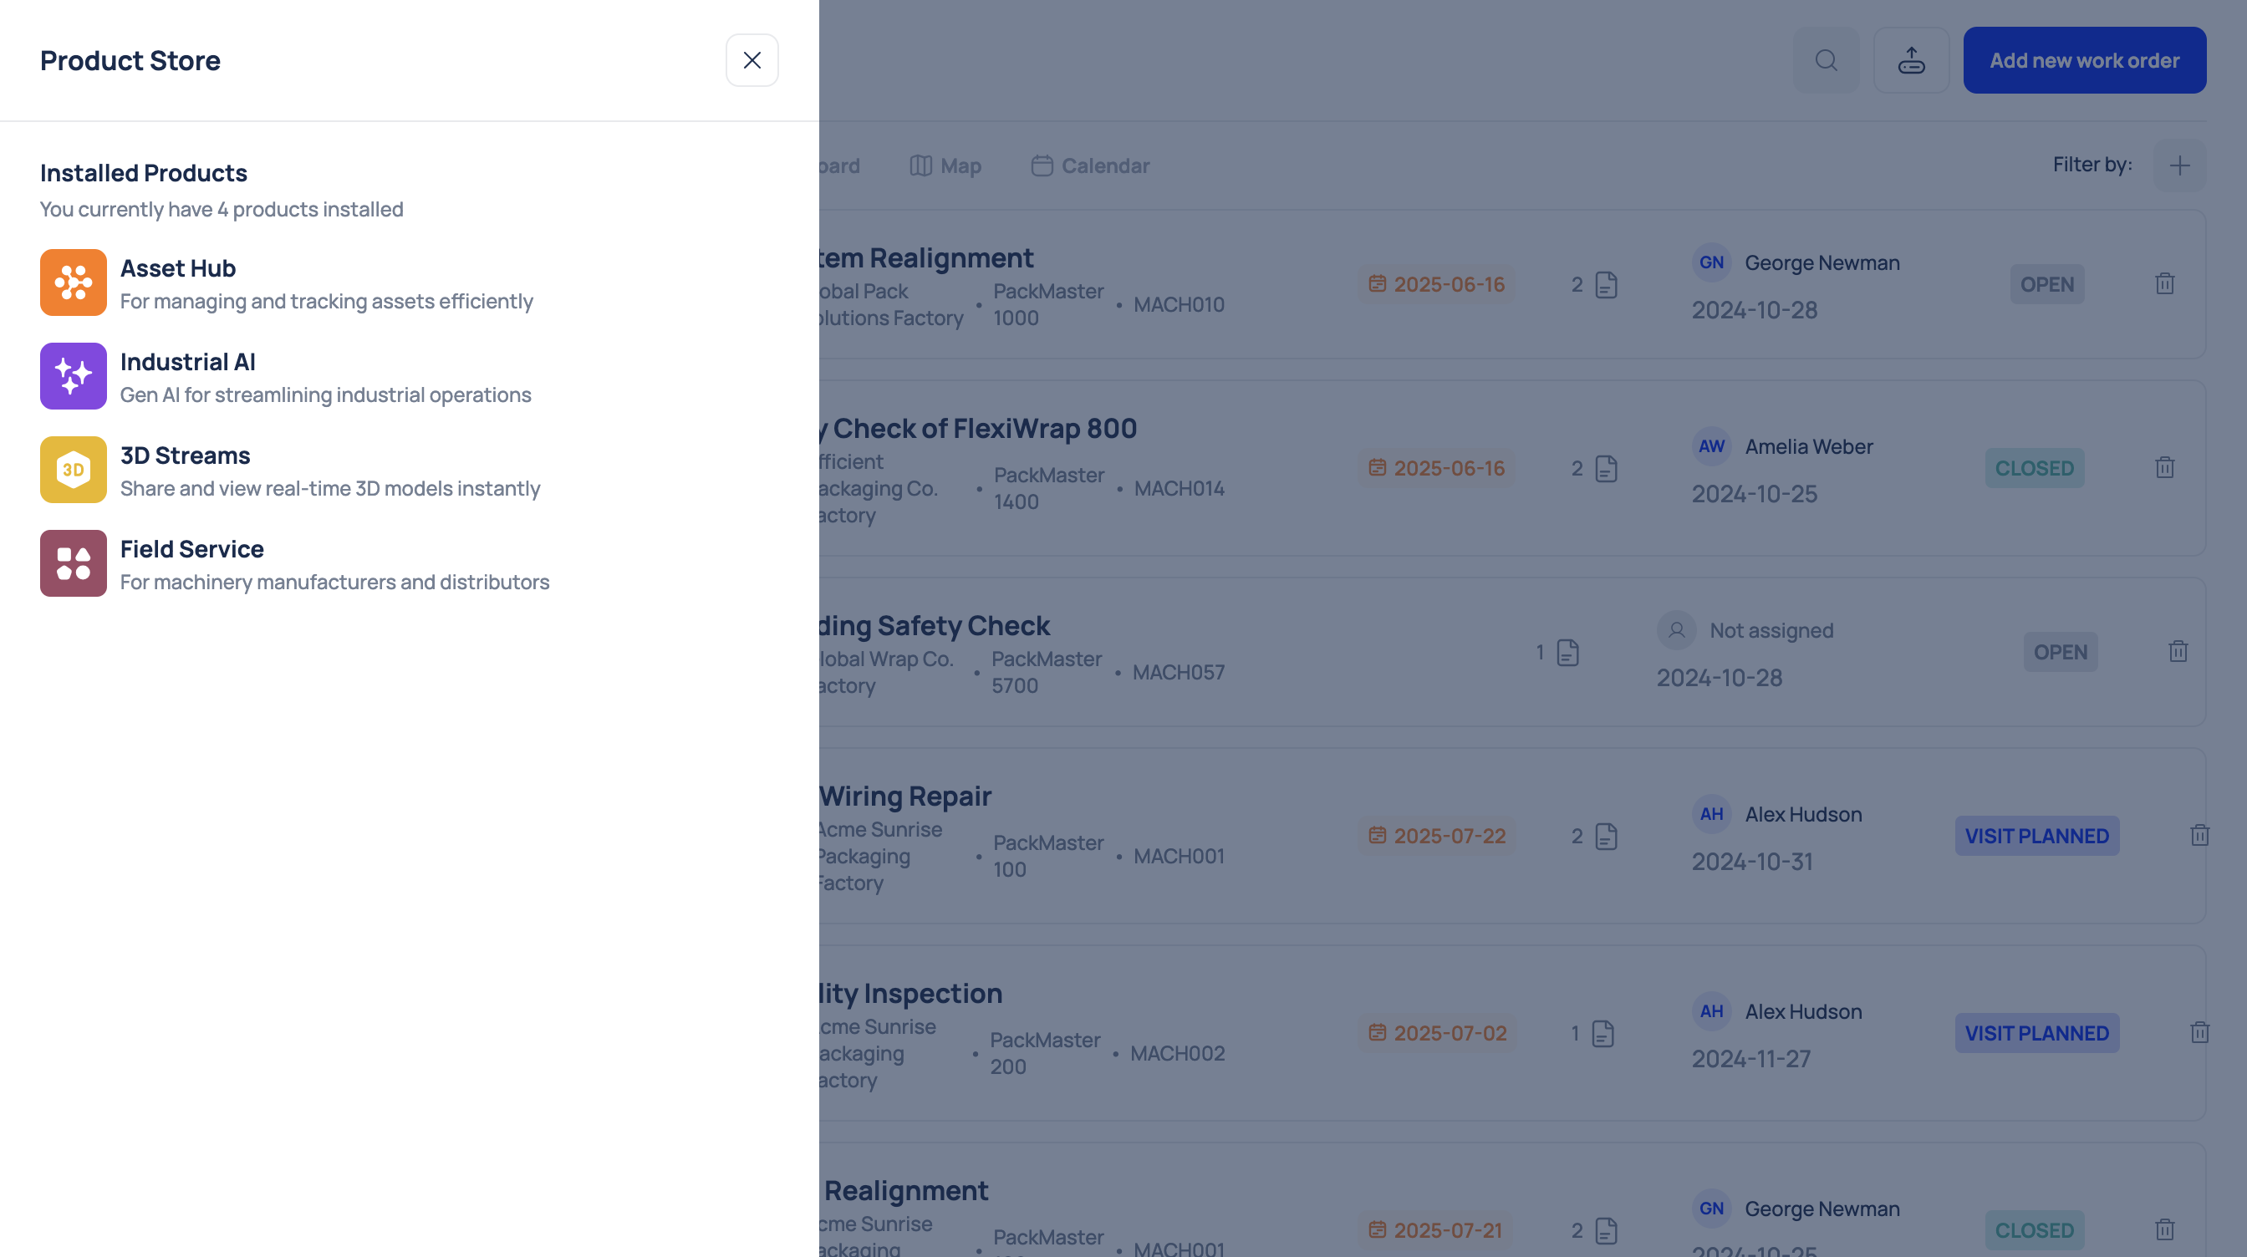Click the Not assigned label

(1771, 631)
